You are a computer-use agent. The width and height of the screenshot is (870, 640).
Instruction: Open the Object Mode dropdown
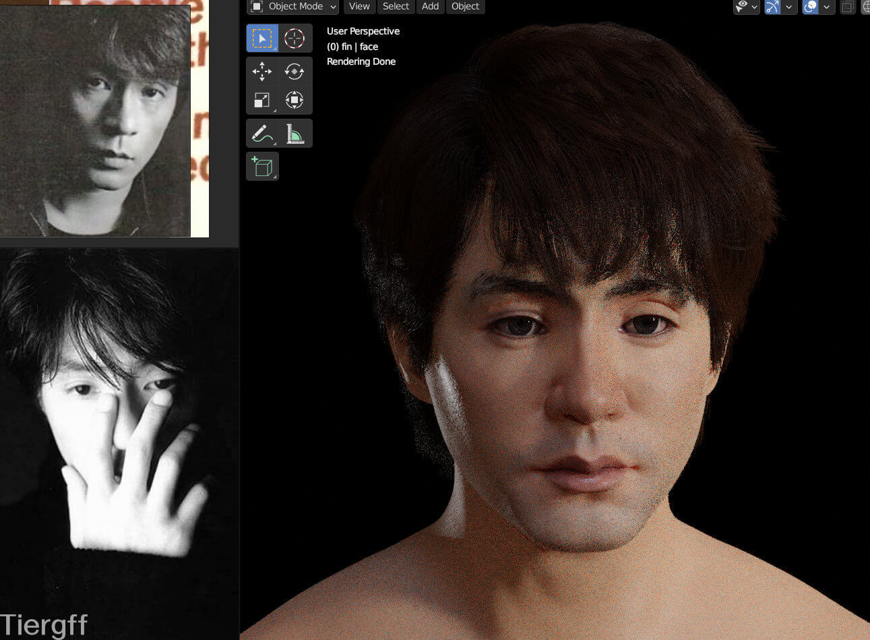click(293, 7)
